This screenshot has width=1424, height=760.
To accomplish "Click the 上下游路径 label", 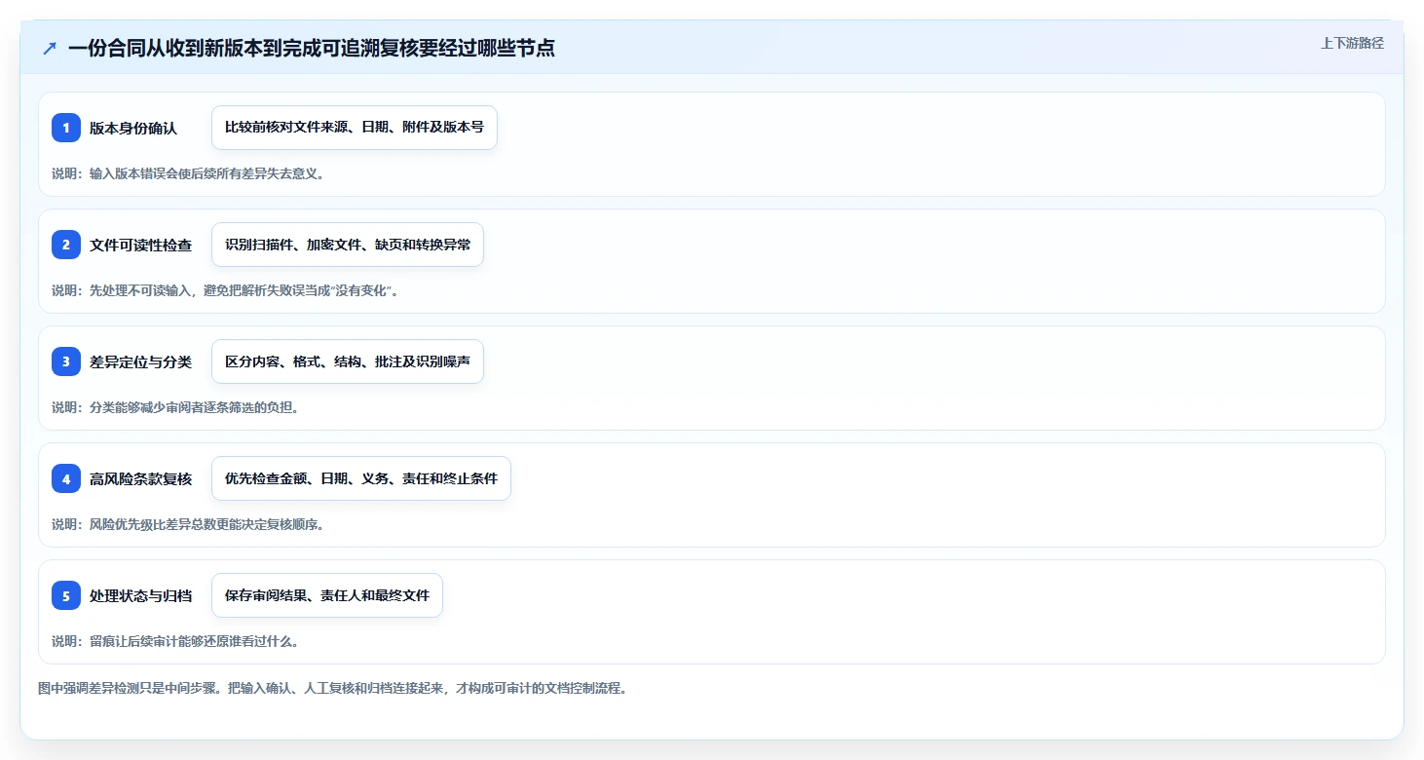I will [x=1352, y=43].
